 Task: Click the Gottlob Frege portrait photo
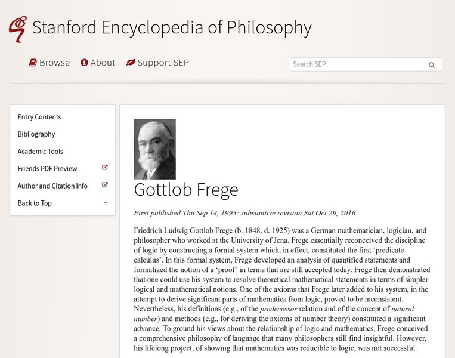point(154,149)
